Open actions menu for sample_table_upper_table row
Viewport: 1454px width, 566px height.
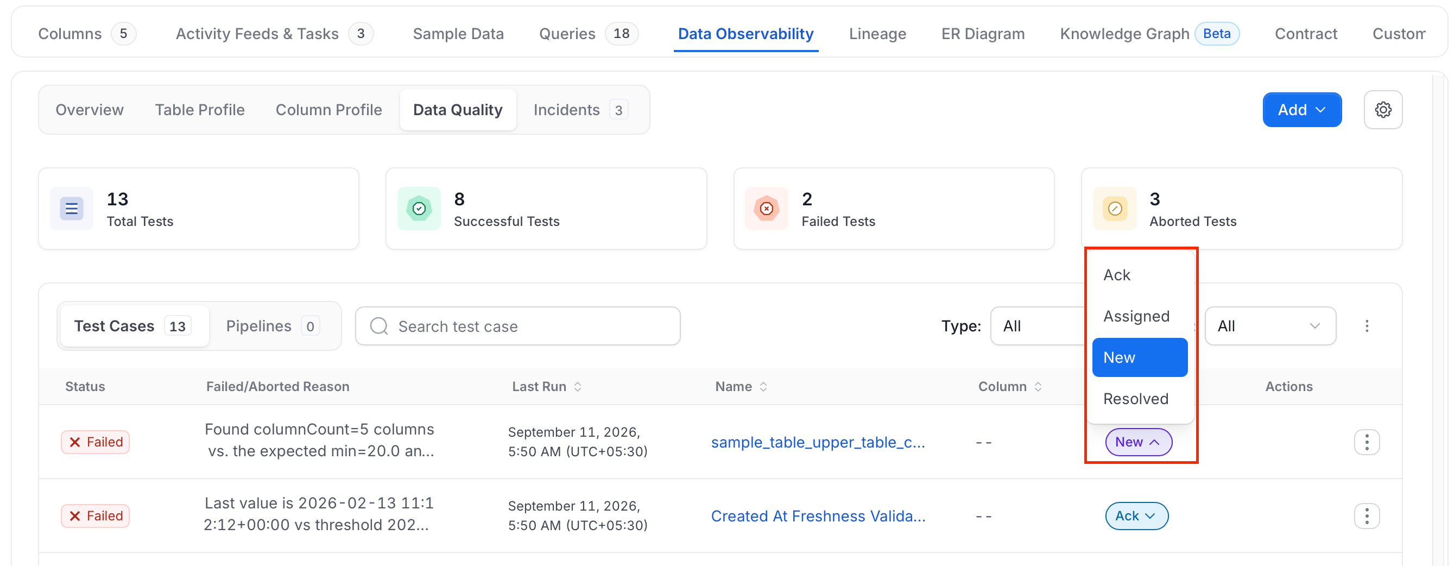click(1367, 442)
